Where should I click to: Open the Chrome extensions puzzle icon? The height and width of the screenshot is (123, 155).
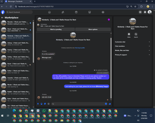coord(141,6)
